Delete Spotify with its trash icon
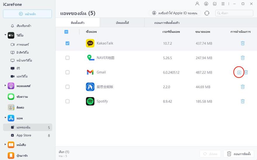This screenshot has height=160, width=257. (243, 101)
